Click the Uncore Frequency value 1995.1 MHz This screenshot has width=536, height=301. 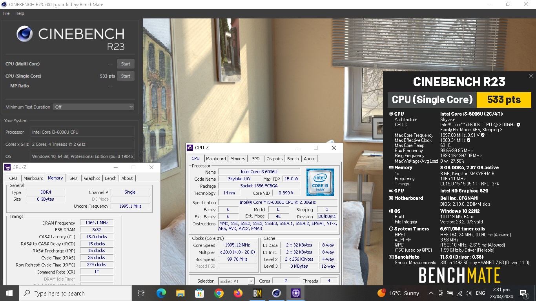click(130, 206)
